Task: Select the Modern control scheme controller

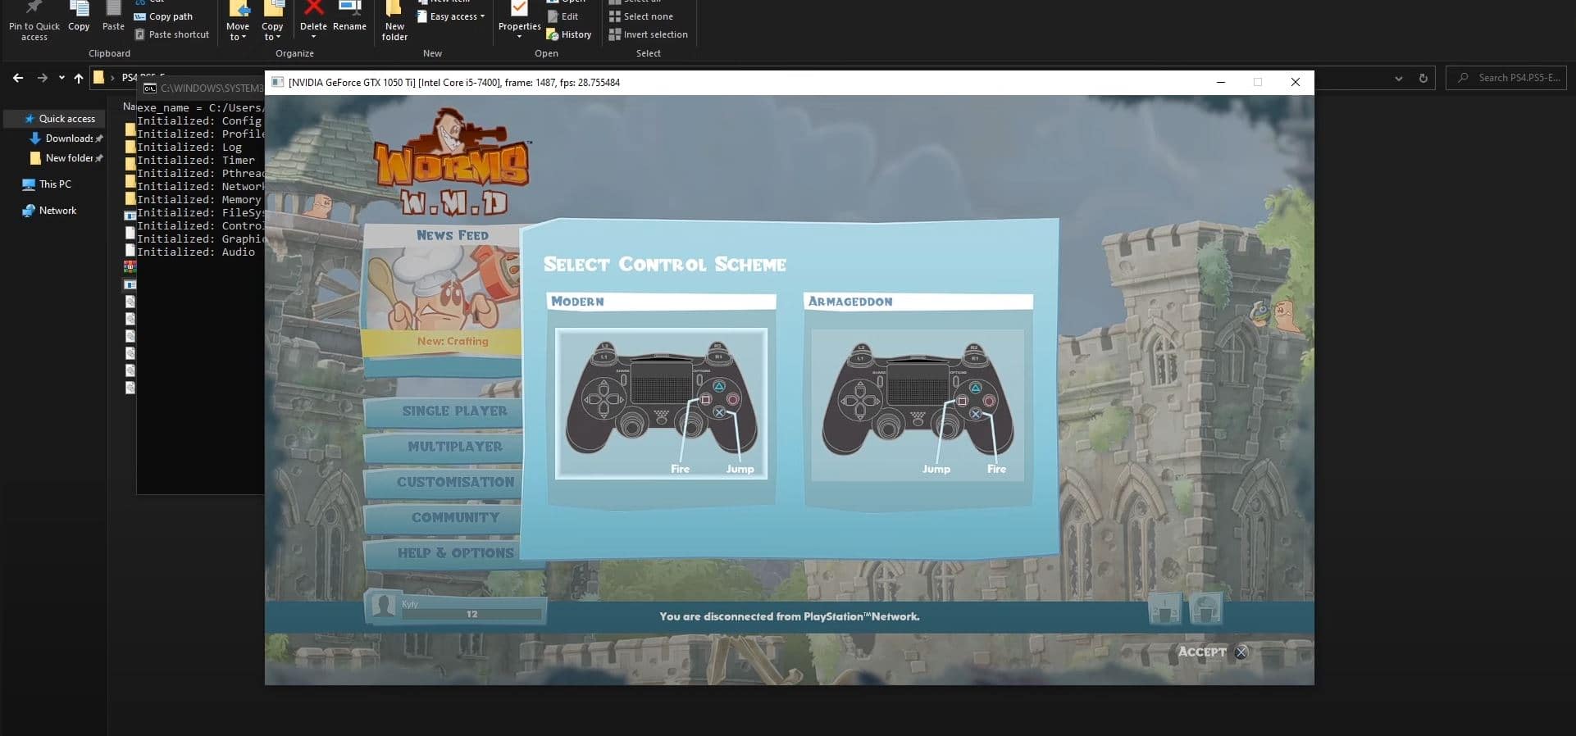Action: pos(661,403)
